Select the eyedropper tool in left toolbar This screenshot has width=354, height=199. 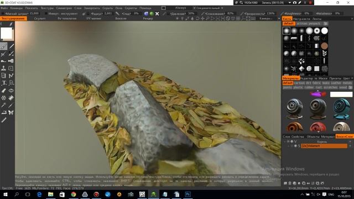(4, 105)
